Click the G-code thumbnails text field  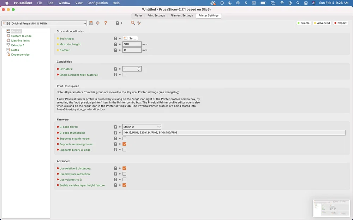click(234, 133)
